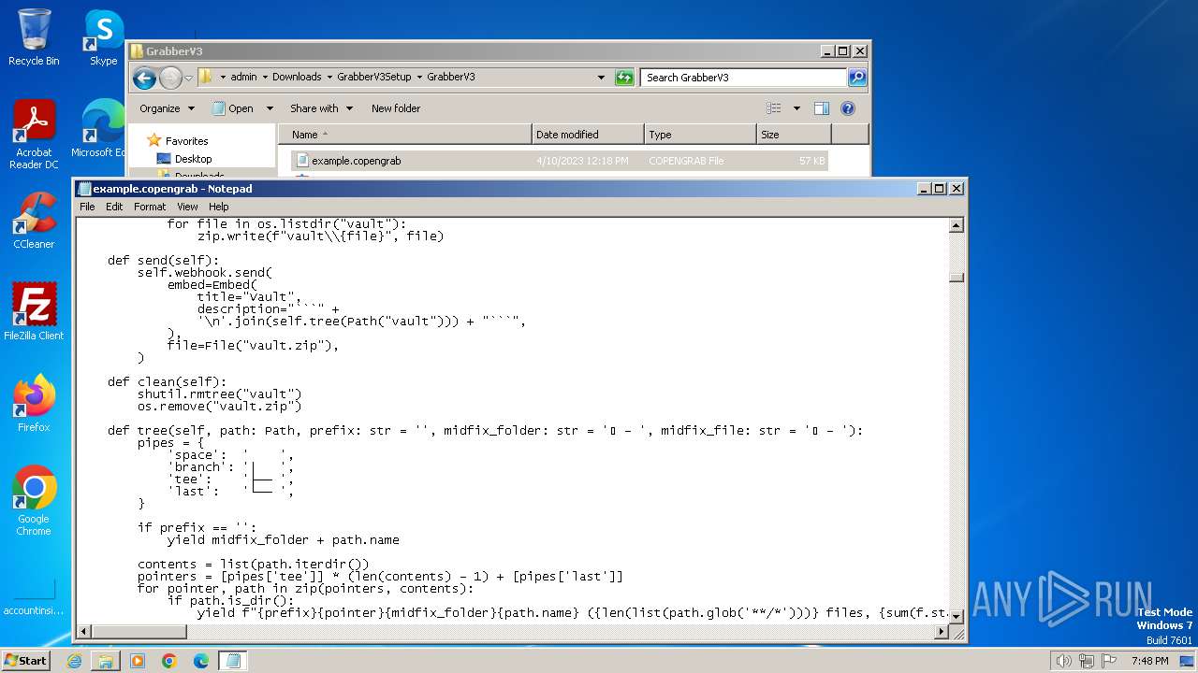Expand the Open button dropdown arrow

pos(270,108)
